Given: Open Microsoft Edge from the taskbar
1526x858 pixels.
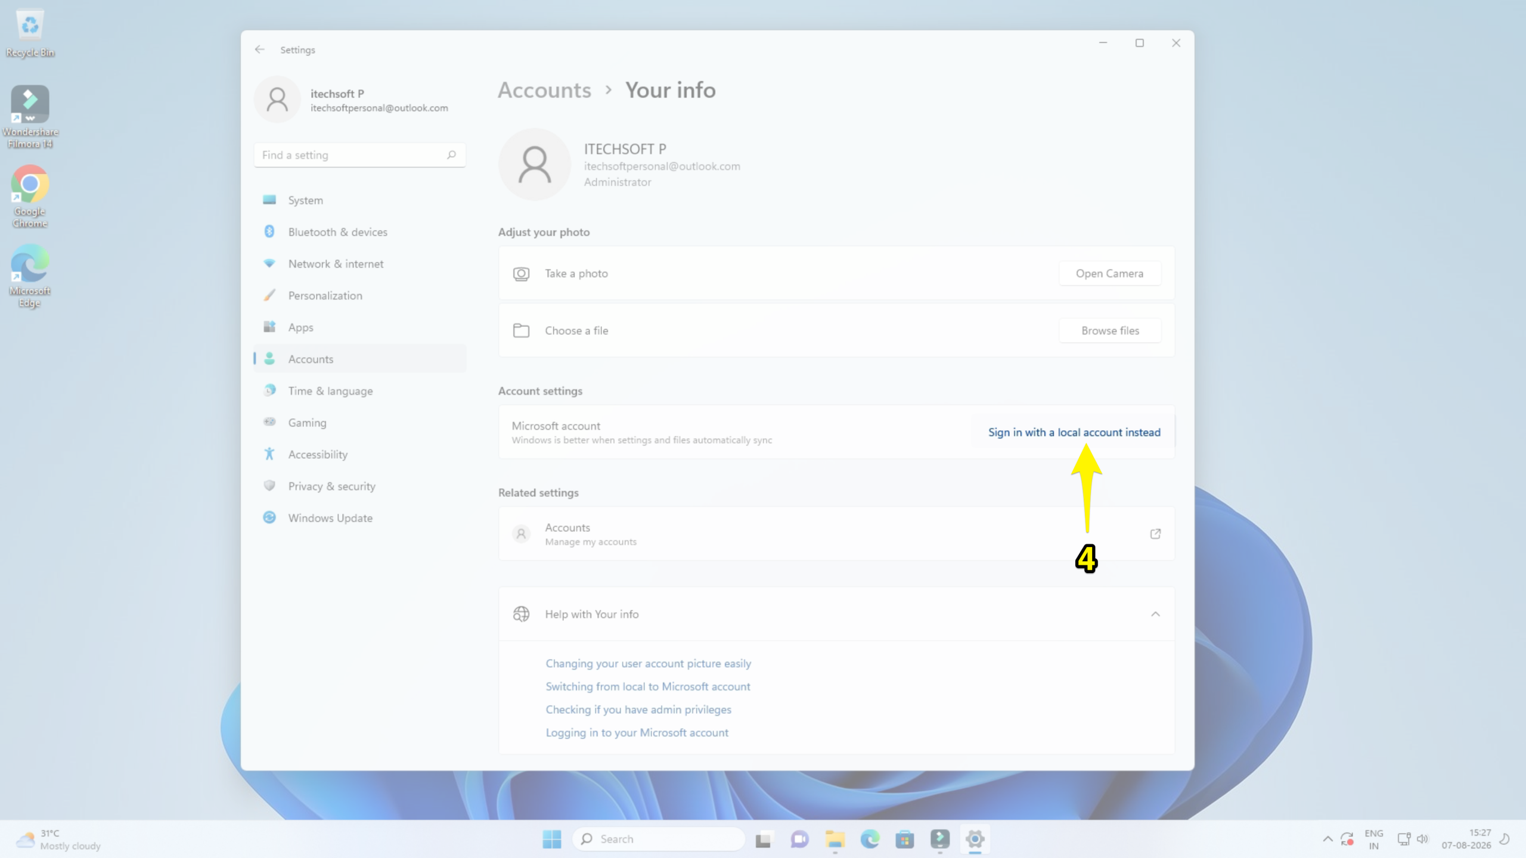Looking at the screenshot, I should (870, 840).
